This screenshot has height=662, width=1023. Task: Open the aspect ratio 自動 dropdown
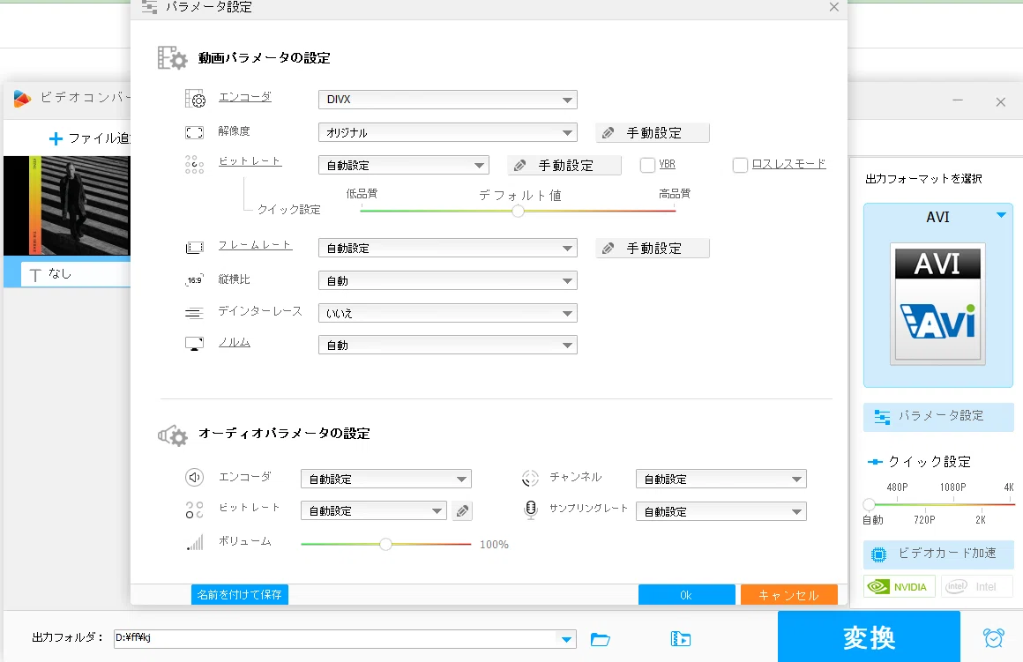click(x=448, y=280)
